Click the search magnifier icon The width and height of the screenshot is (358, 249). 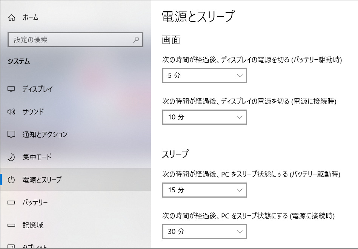click(136, 40)
